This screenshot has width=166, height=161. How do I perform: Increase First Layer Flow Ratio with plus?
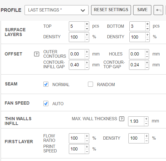[x=87, y=136]
